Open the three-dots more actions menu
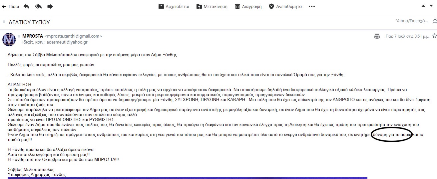The width and height of the screenshot is (437, 179). tap(311, 6)
